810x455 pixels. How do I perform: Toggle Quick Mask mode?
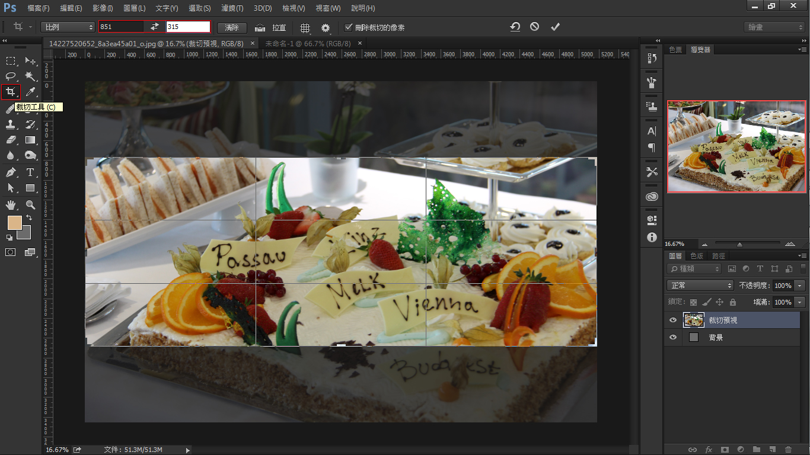(x=11, y=252)
